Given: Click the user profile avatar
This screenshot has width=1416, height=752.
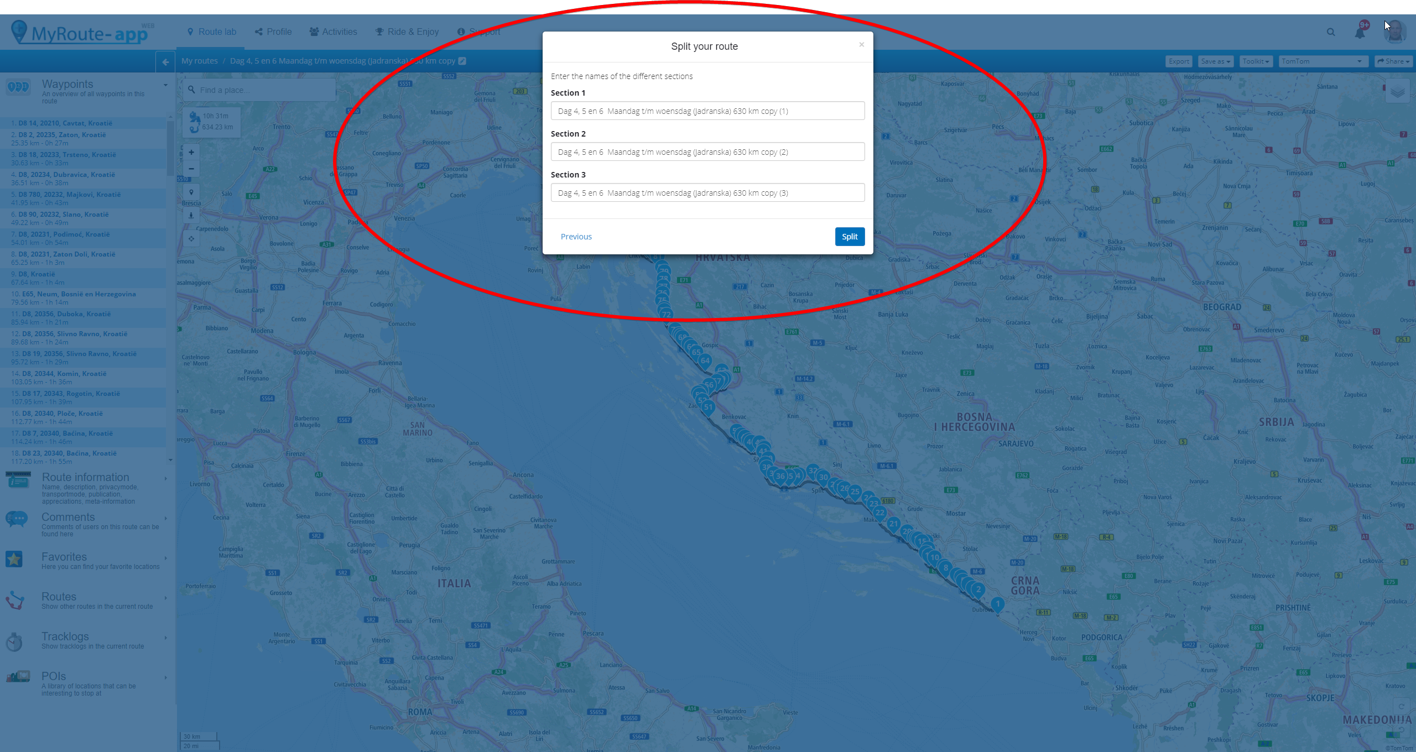Looking at the screenshot, I should [x=1395, y=32].
